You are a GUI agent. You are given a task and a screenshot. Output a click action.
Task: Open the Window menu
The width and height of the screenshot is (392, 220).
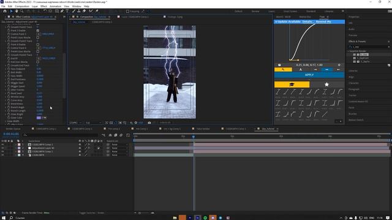(x=77, y=6)
